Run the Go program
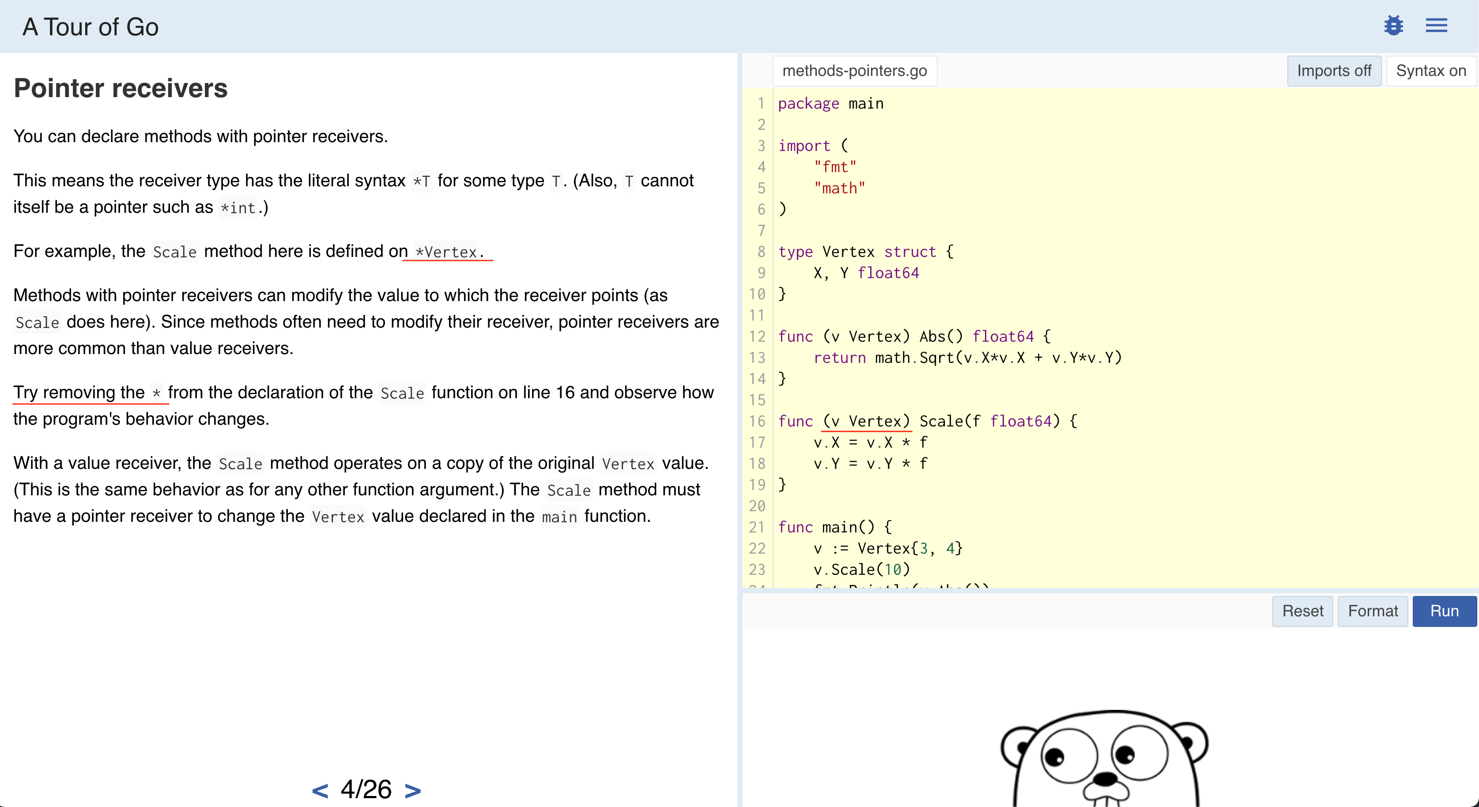 [x=1445, y=611]
